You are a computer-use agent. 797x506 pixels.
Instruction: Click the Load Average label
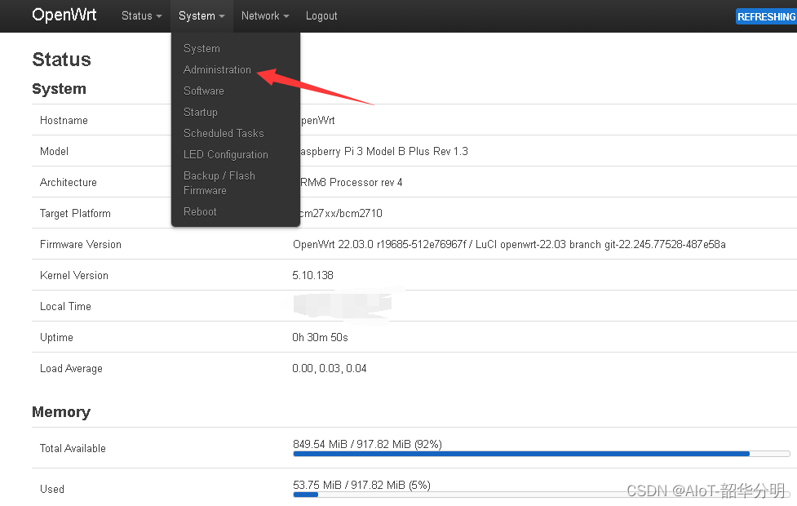[71, 369]
